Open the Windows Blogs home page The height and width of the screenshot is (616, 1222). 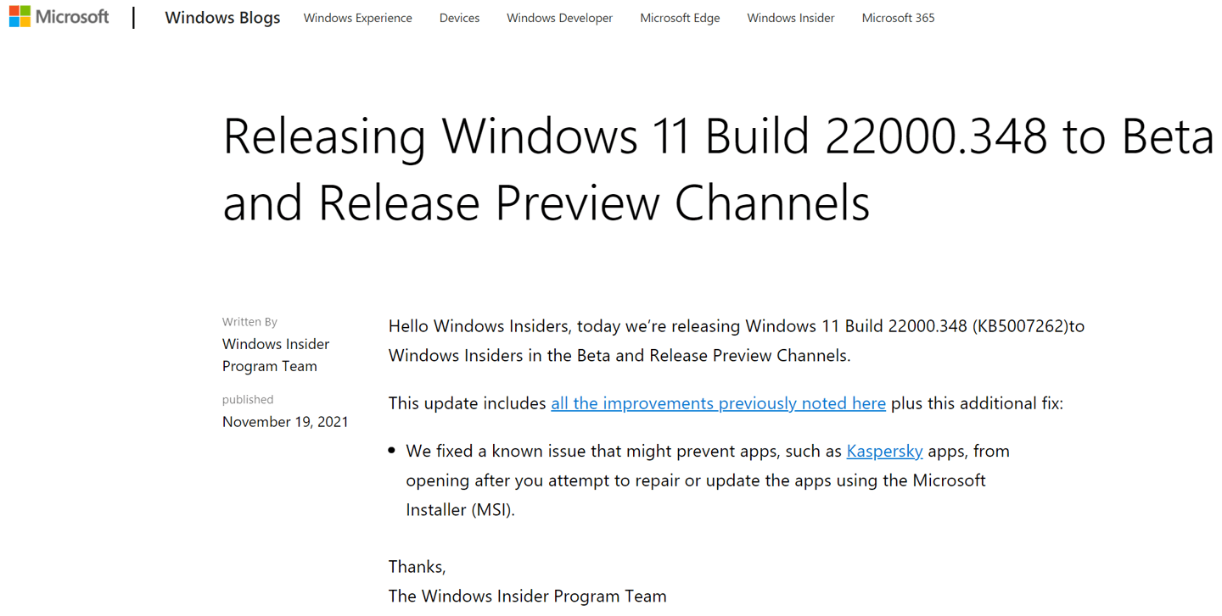pyautogui.click(x=222, y=17)
